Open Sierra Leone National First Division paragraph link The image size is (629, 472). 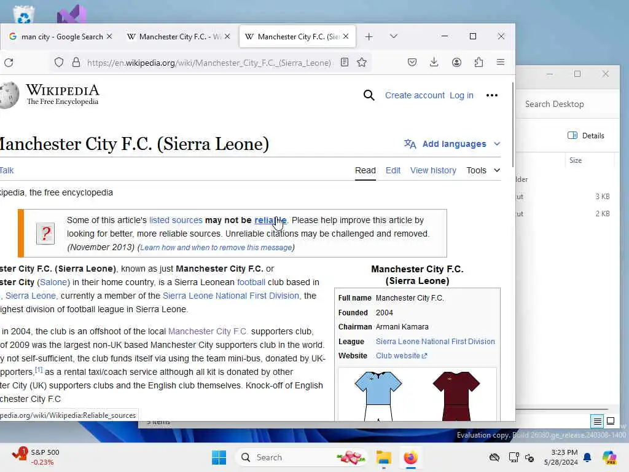coord(231,296)
